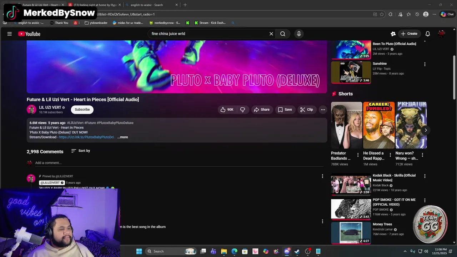Expand description with ...more
The height and width of the screenshot is (257, 457).
coord(122,137)
